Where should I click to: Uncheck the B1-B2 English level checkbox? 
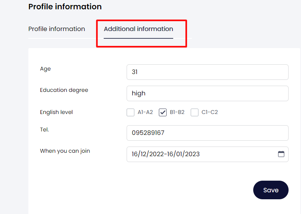pos(163,112)
